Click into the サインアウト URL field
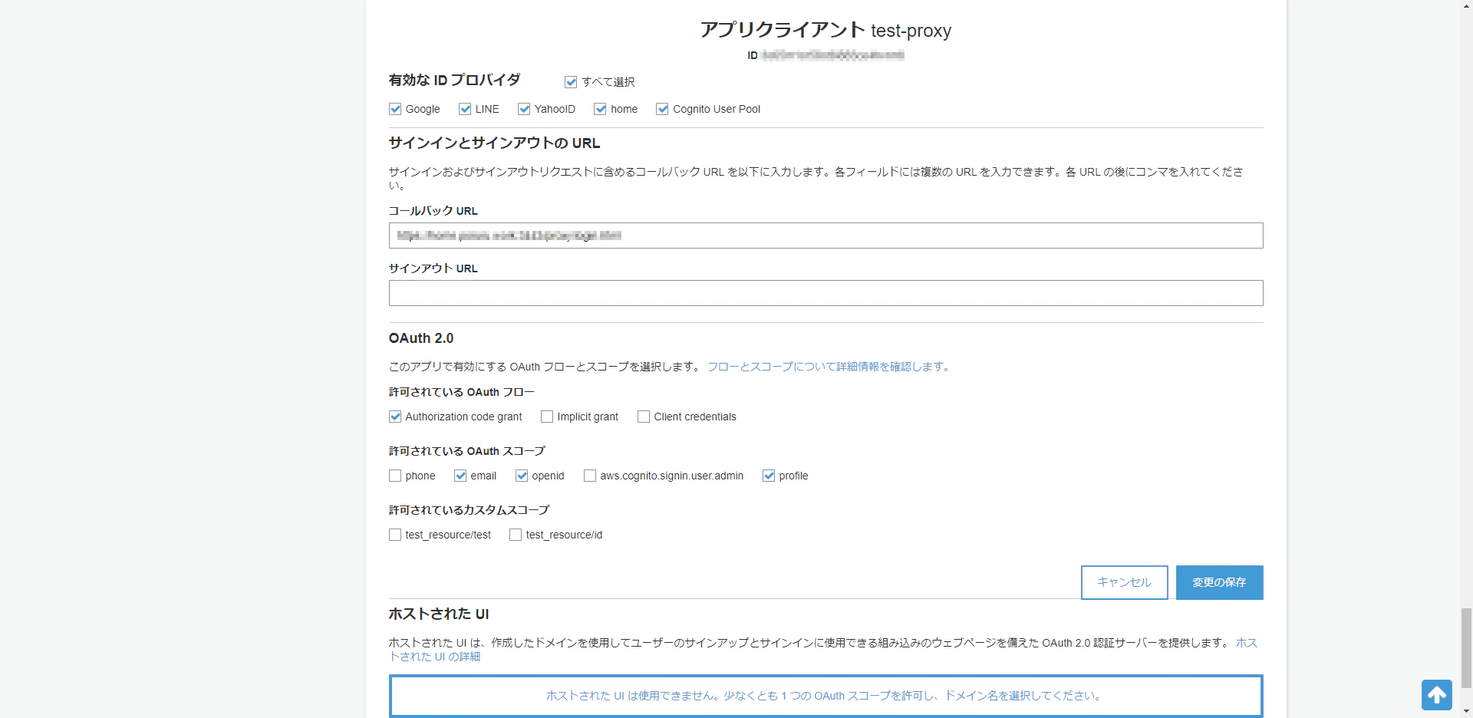This screenshot has height=718, width=1473. pyautogui.click(x=825, y=293)
